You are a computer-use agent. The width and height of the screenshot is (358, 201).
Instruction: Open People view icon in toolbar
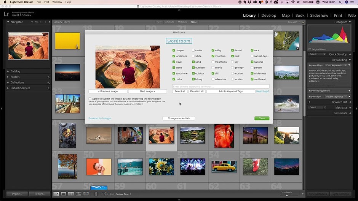coord(86,194)
